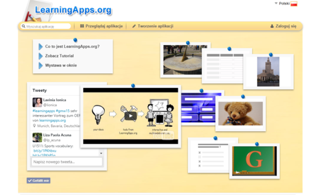Click Liza Paola Acuna's avatar picture
Image resolution: width=320 pixels, height=195 pixels.
[37, 138]
